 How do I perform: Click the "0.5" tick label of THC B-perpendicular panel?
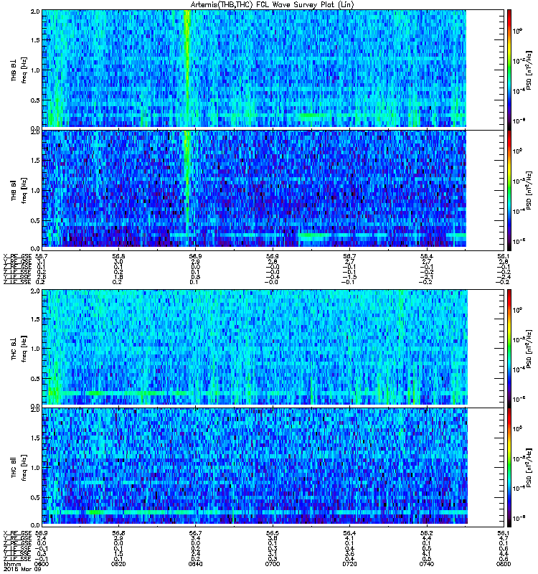pyautogui.click(x=35, y=379)
